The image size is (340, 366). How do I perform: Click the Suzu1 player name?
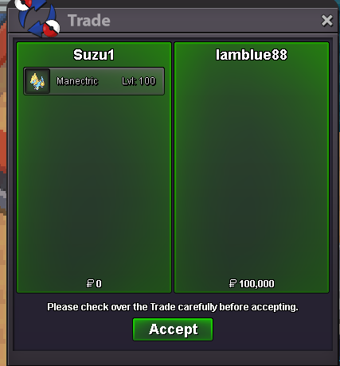[94, 55]
